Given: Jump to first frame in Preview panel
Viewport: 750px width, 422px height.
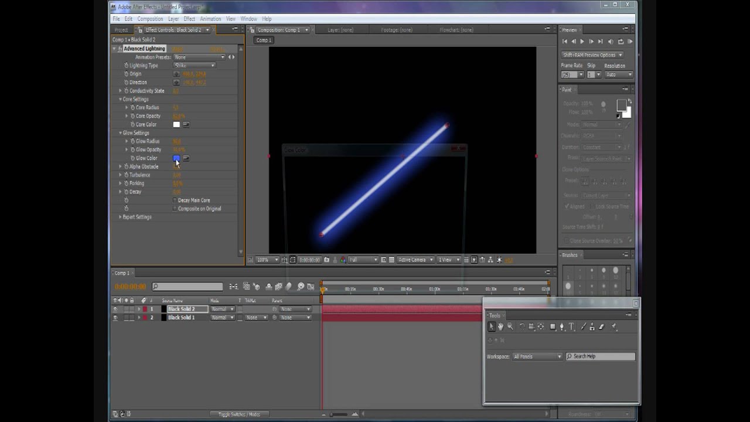Looking at the screenshot, I should tap(565, 42).
